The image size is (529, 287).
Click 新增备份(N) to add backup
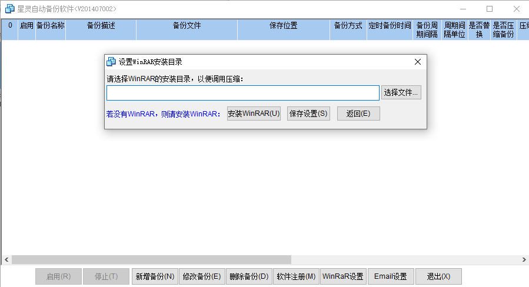point(154,276)
